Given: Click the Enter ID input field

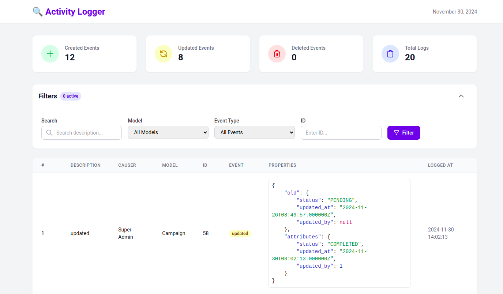Looking at the screenshot, I should (341, 133).
